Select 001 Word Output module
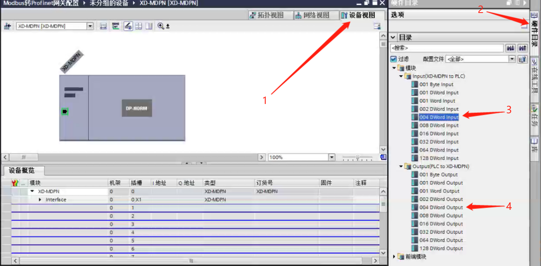541x266 pixels. [439, 191]
